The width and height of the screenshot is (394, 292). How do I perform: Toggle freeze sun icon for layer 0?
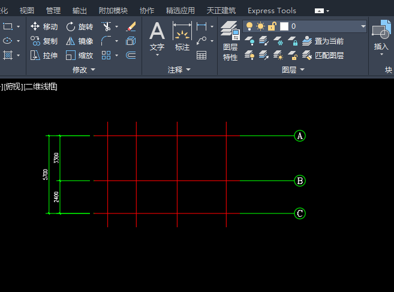tap(260, 26)
